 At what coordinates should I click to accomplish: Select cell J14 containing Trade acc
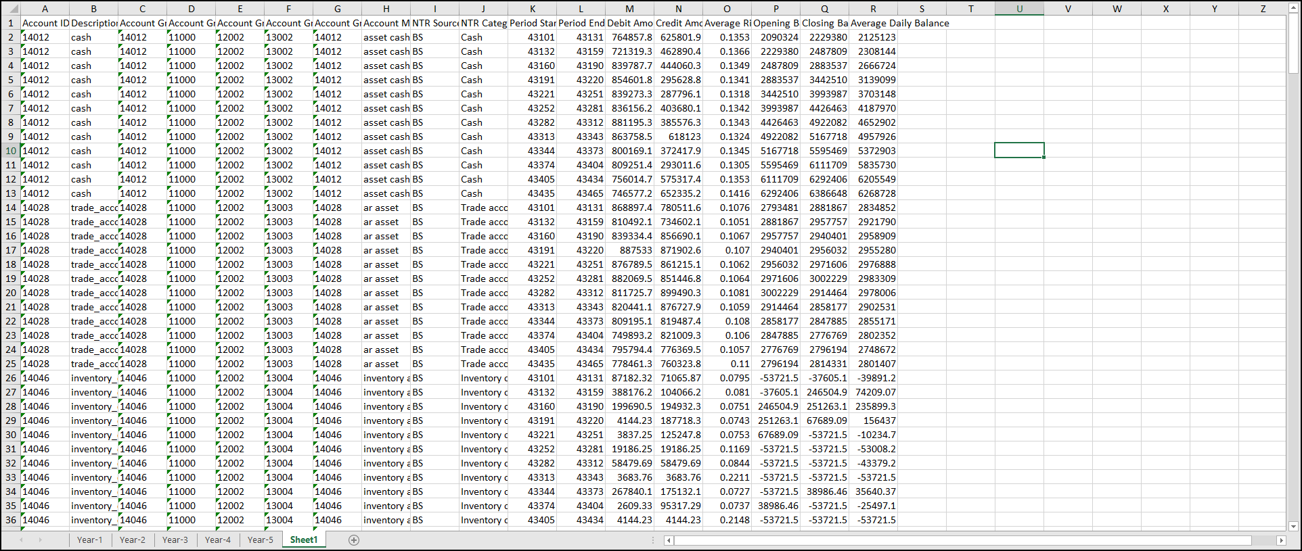coord(483,208)
